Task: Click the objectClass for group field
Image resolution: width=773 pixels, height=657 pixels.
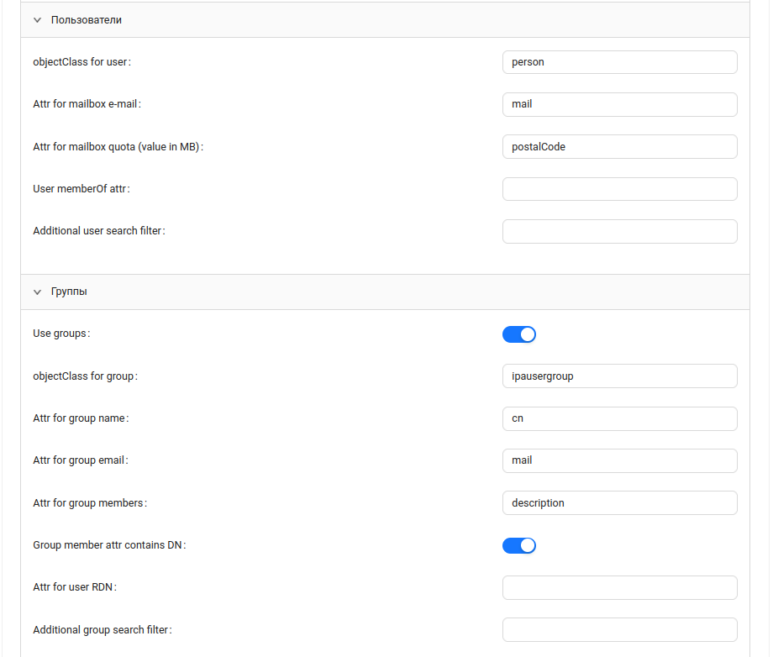Action: pyautogui.click(x=619, y=376)
